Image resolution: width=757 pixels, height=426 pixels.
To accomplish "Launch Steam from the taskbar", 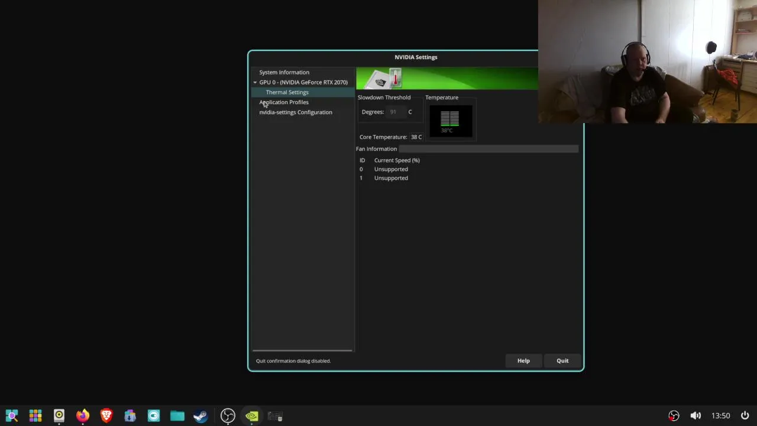I will coord(201,416).
